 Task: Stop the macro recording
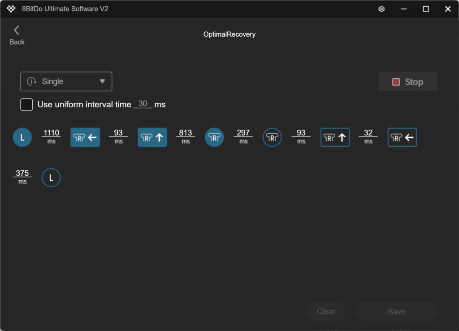pyautogui.click(x=408, y=82)
